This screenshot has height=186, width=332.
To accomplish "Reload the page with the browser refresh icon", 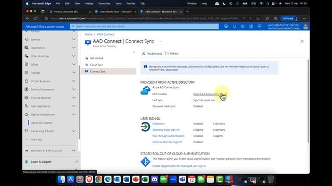I will 36,19.
